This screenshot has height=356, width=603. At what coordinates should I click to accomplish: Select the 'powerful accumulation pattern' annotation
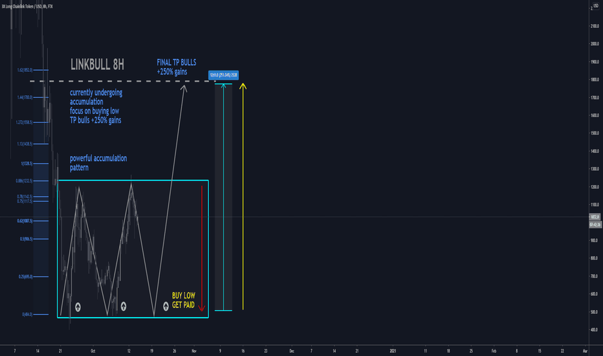pos(98,163)
